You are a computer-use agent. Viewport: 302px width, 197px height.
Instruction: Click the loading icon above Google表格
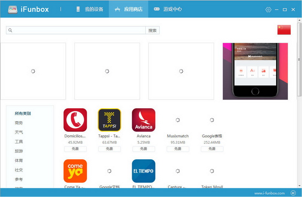[212, 120]
